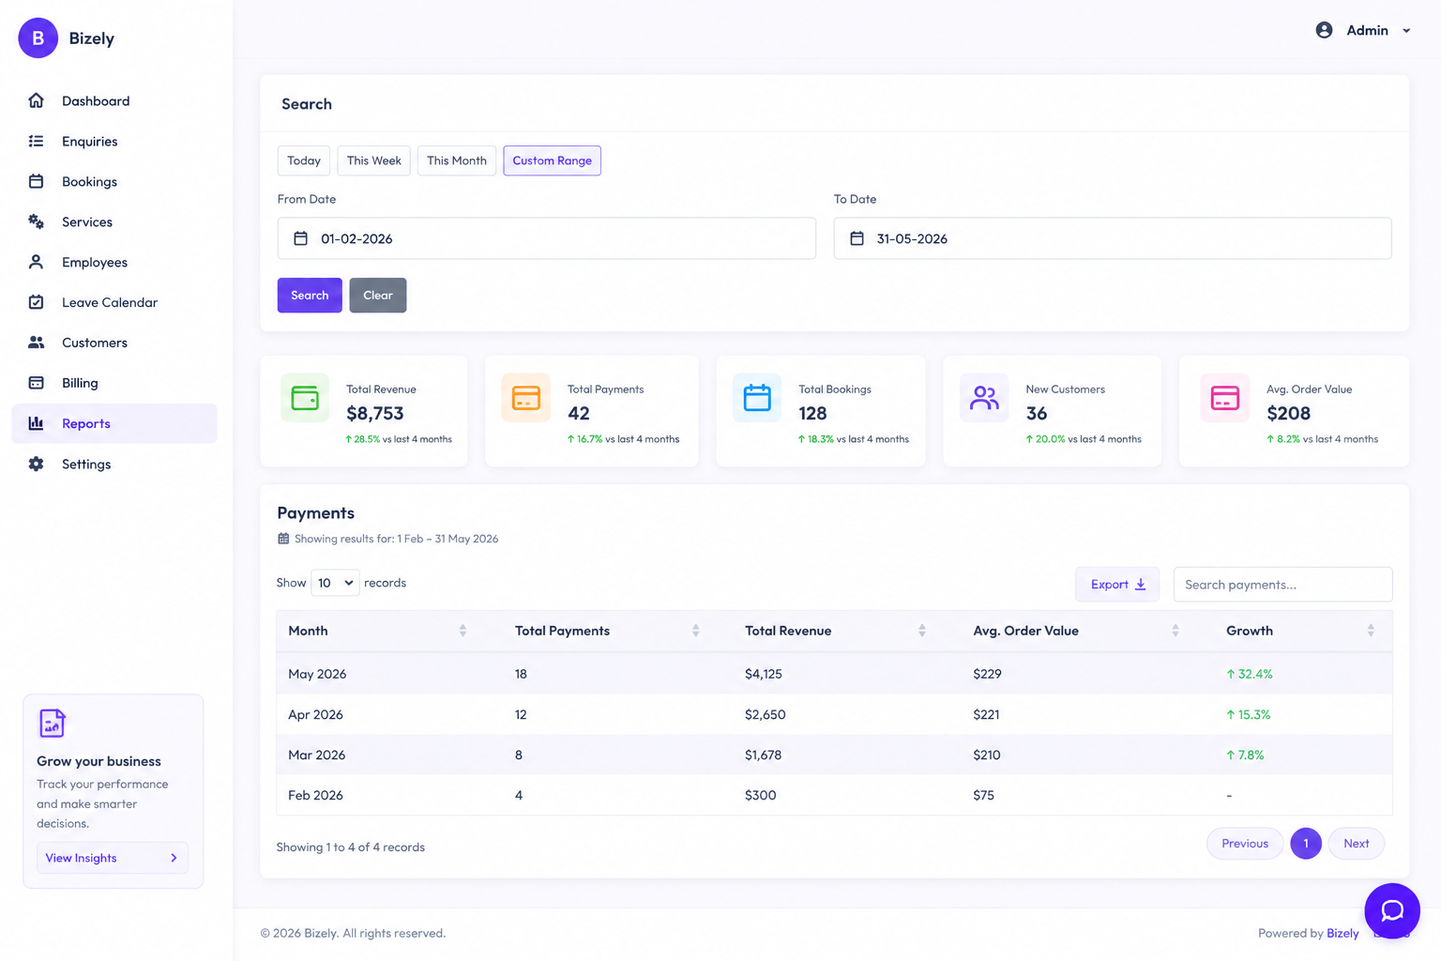Click the Bizely purple B logo

[x=38, y=38]
